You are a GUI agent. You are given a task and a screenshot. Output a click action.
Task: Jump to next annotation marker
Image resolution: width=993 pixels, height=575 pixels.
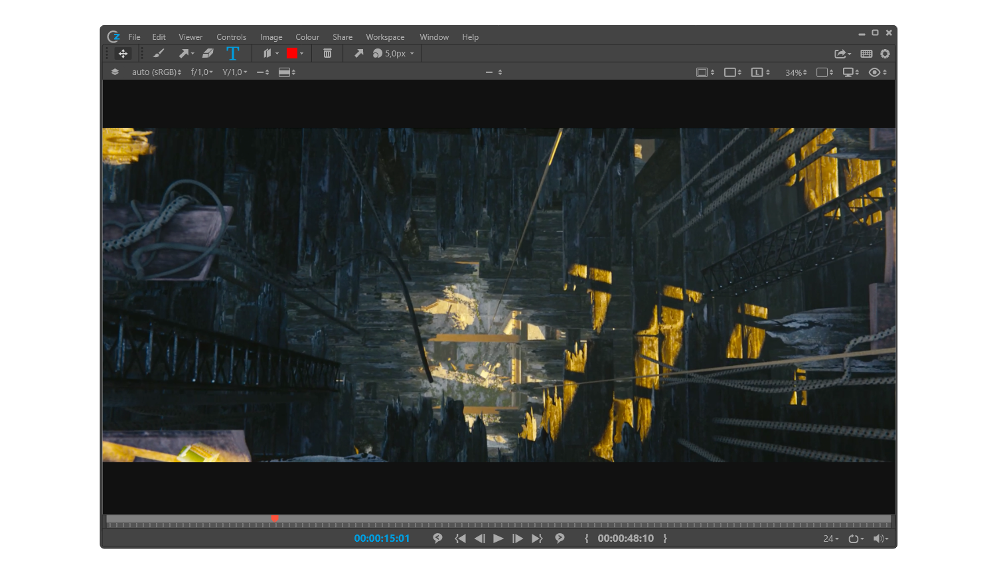click(560, 538)
